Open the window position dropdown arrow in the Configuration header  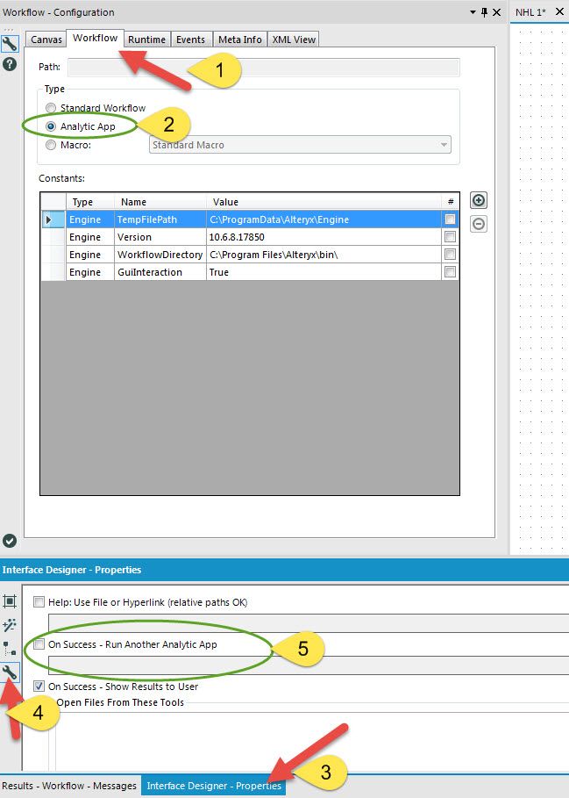[x=473, y=12]
